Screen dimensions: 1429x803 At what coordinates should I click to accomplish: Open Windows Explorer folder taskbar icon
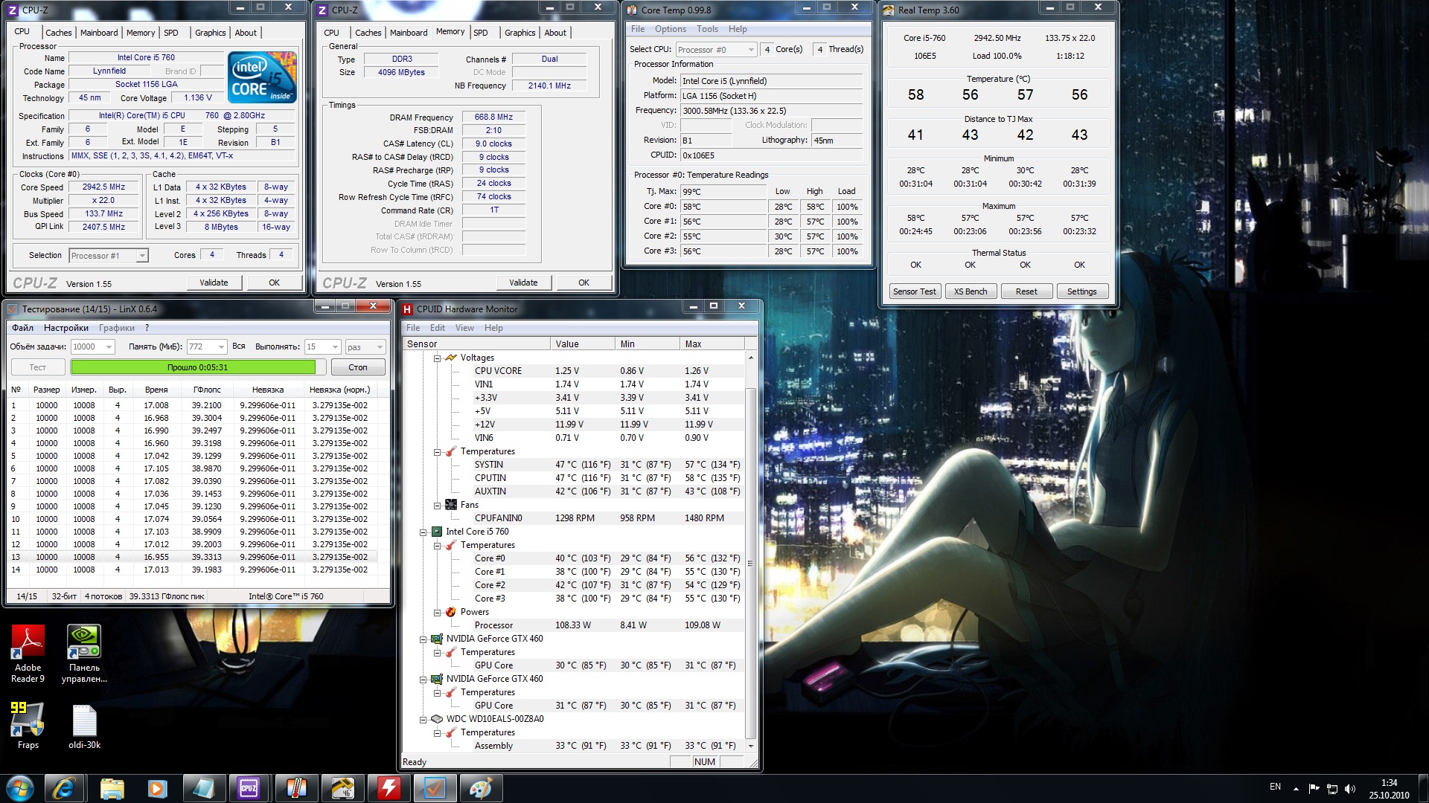pyautogui.click(x=112, y=788)
